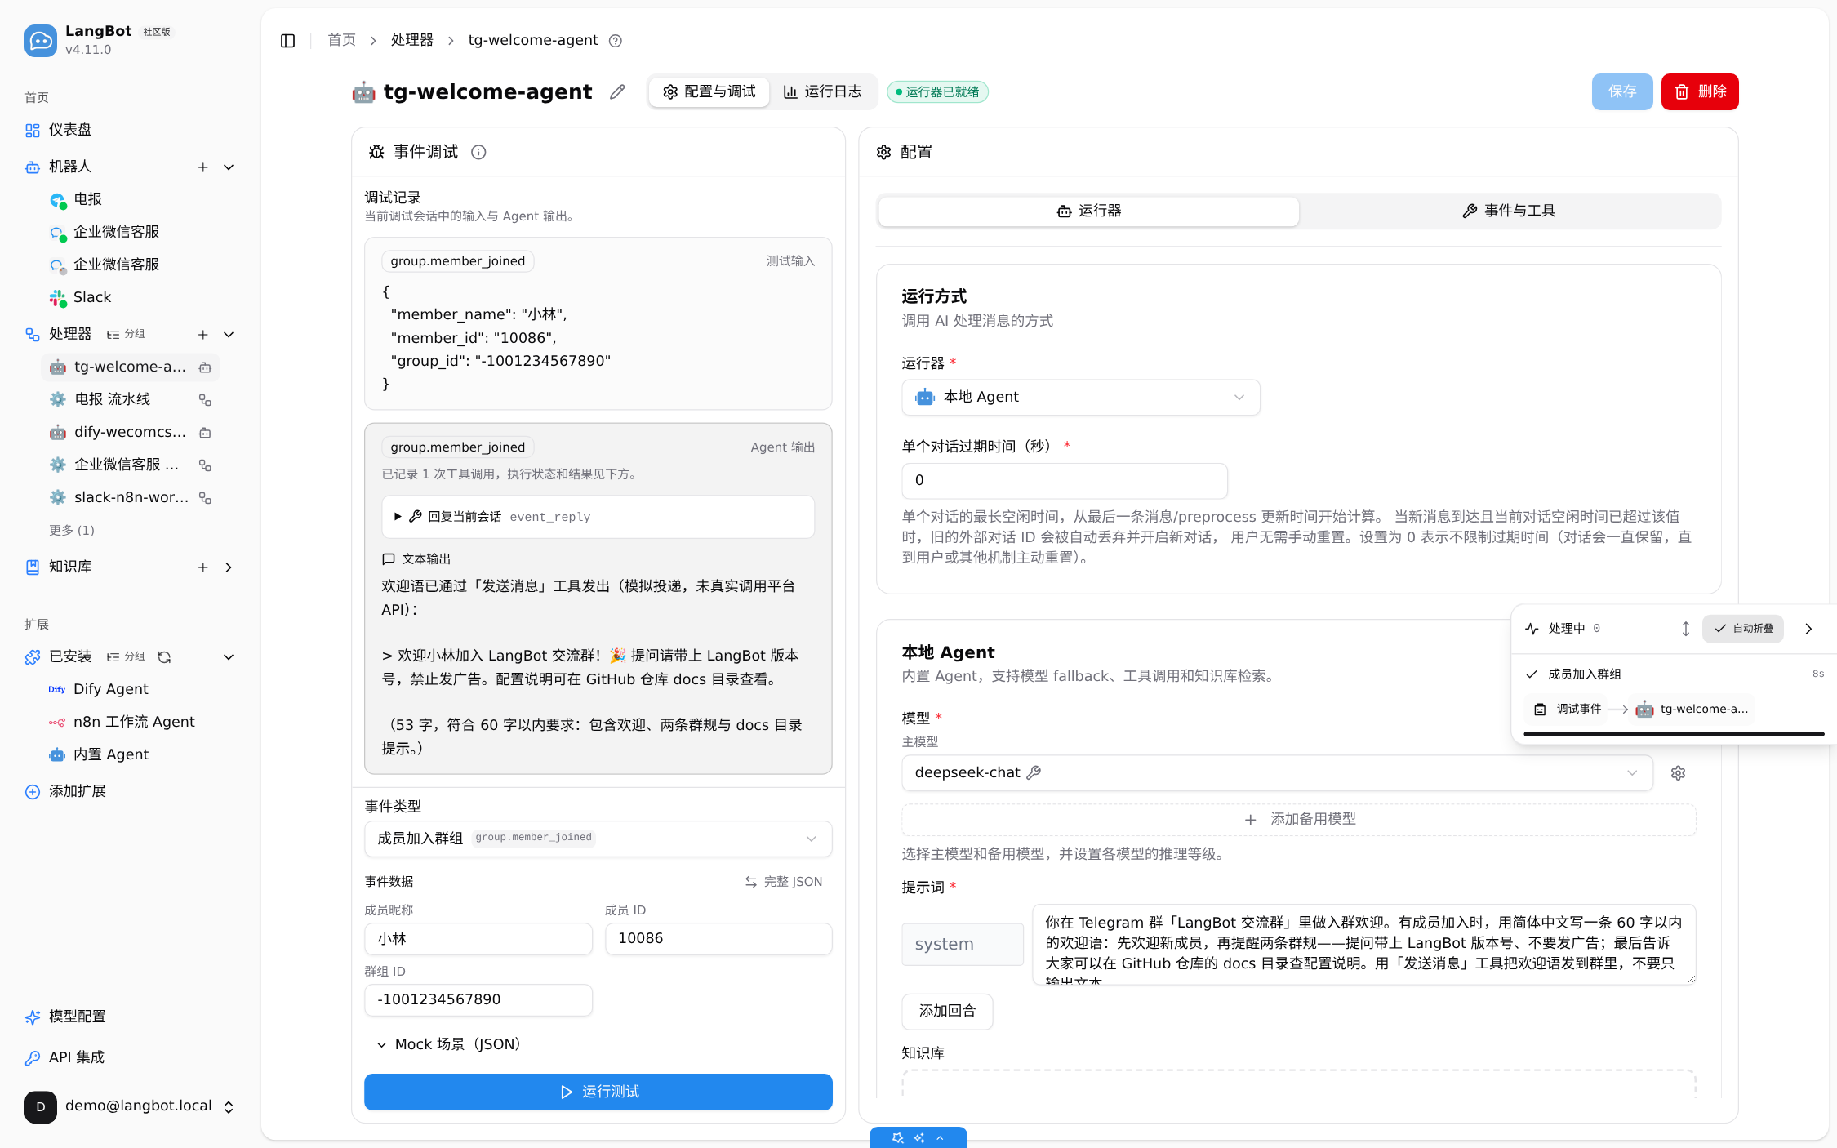Expand Mock 场景 (JSON) section

point(449,1045)
